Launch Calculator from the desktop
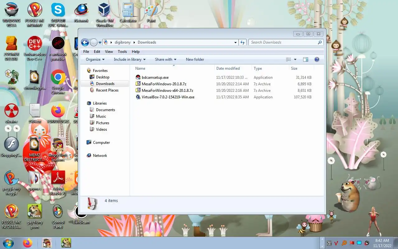The width and height of the screenshot is (398, 249). coord(128,13)
